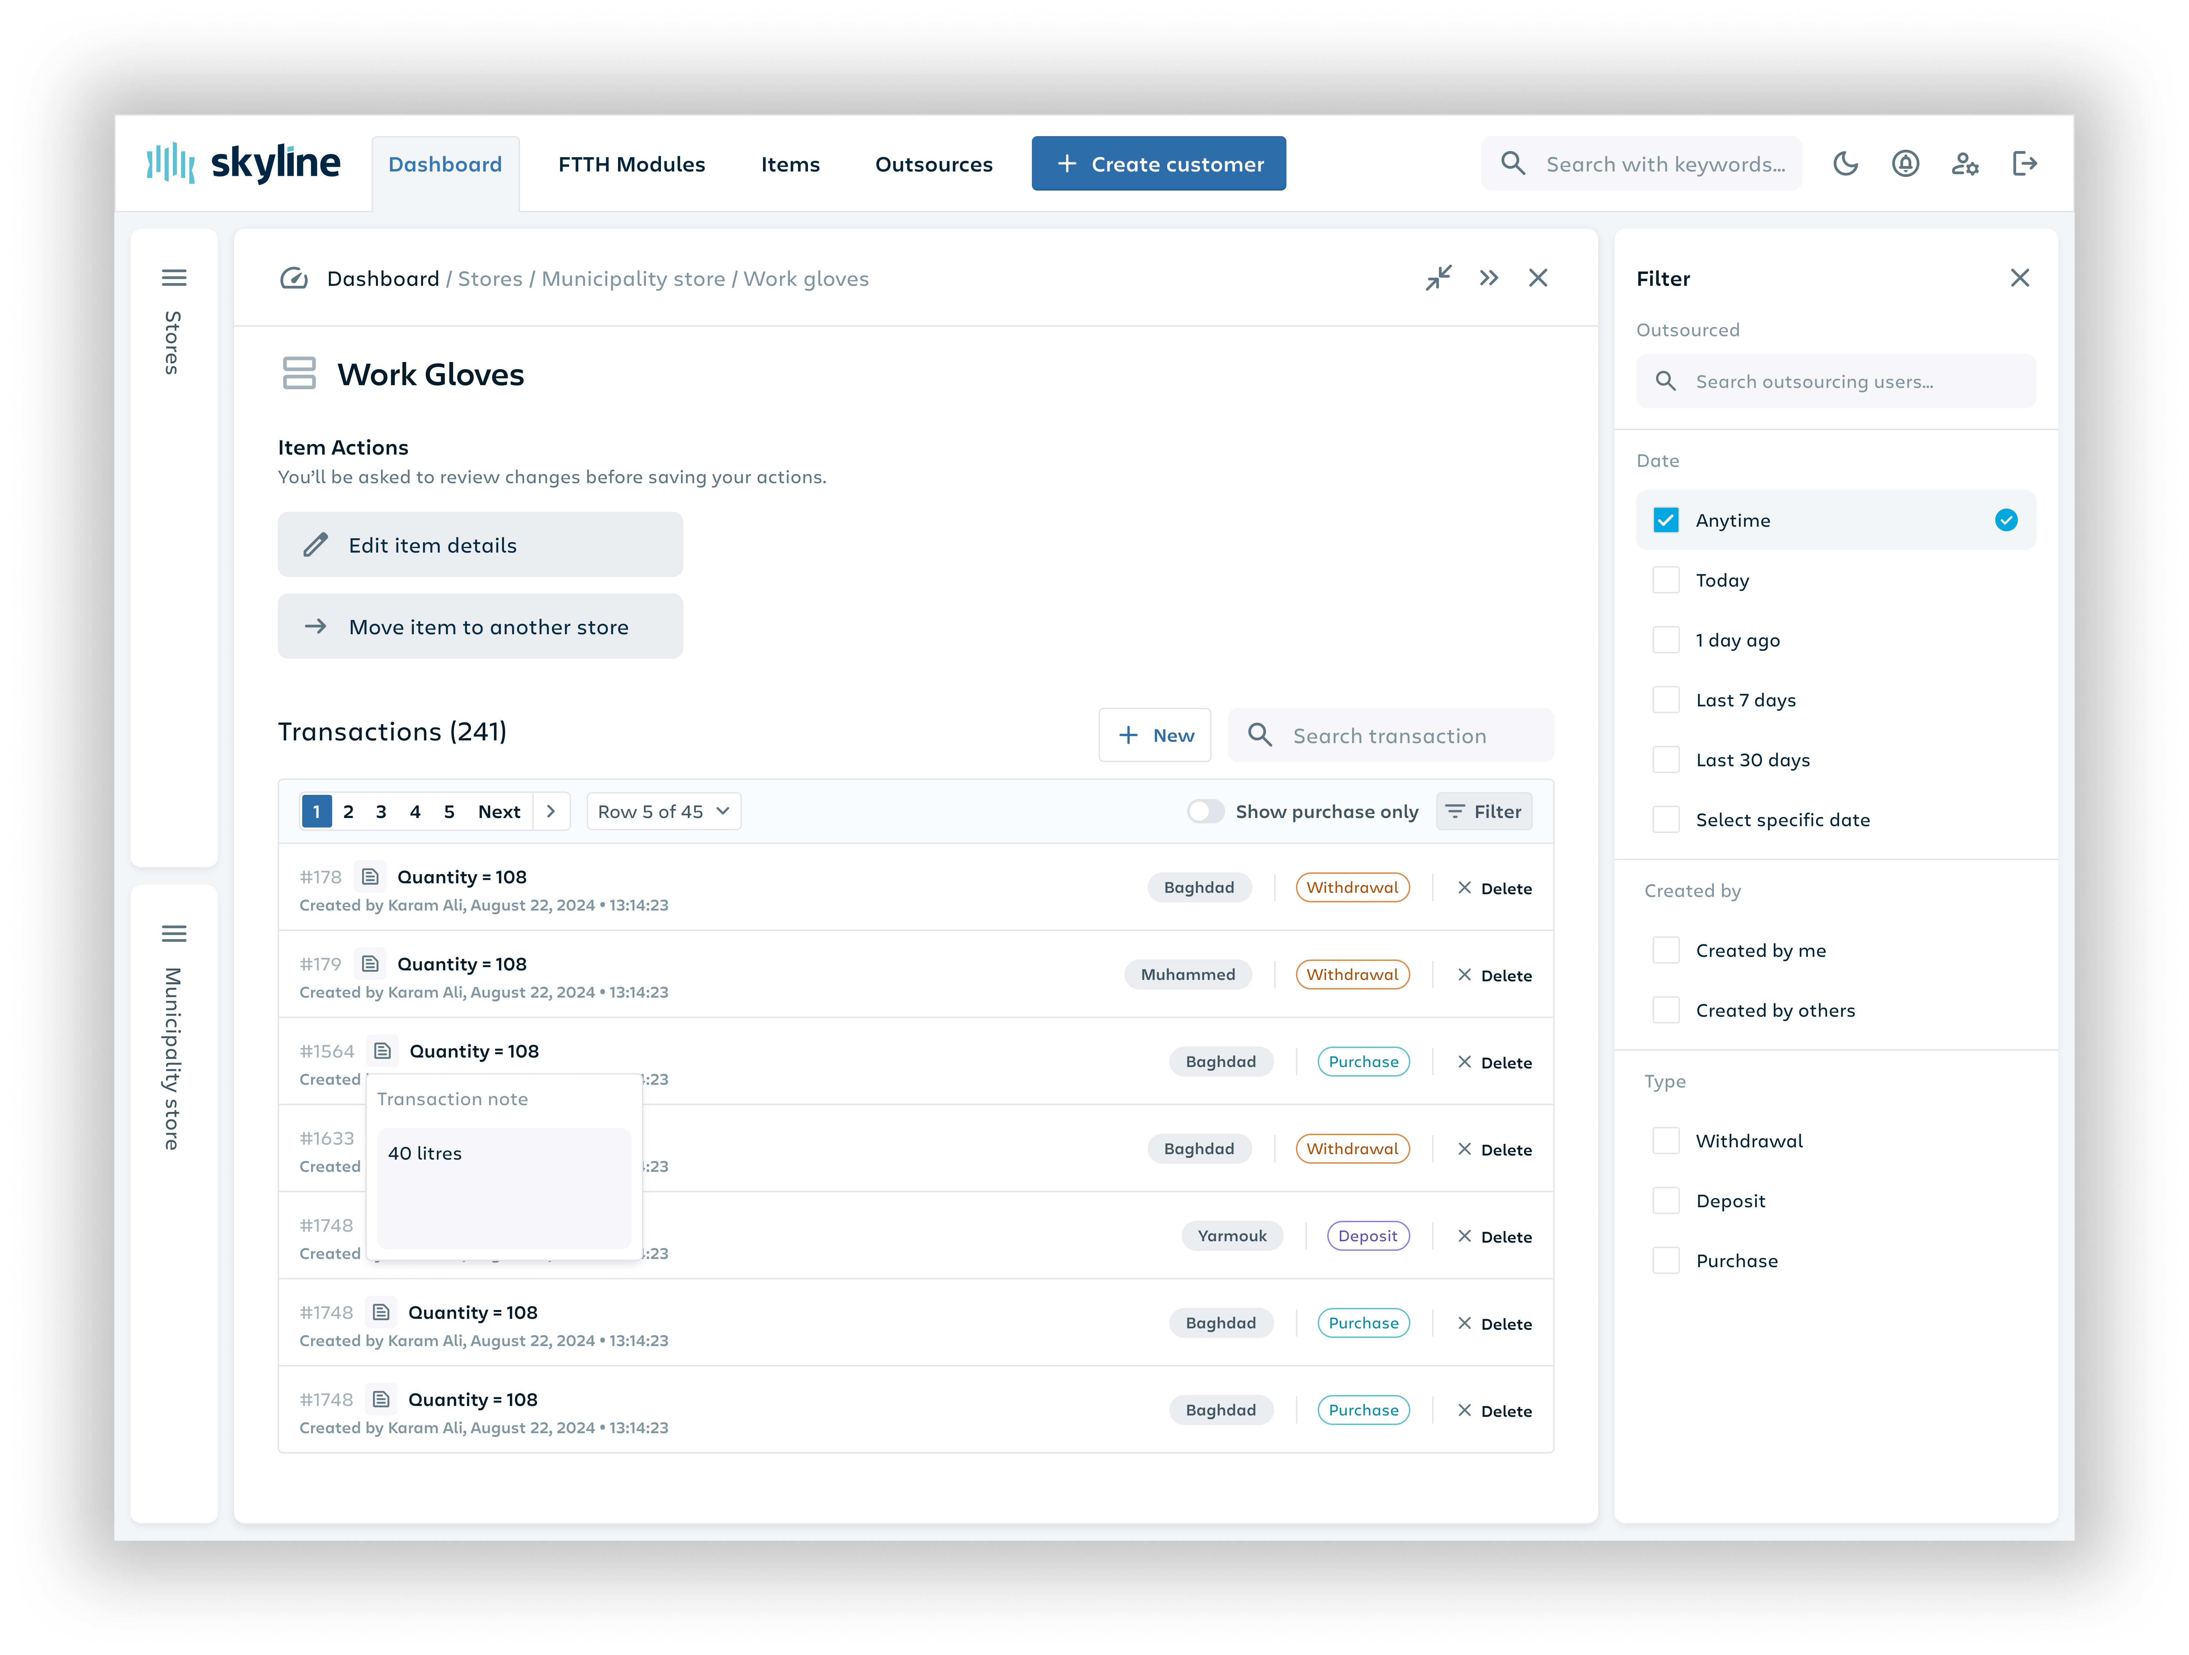
Task: Toggle dark mode moon icon
Action: [1846, 164]
